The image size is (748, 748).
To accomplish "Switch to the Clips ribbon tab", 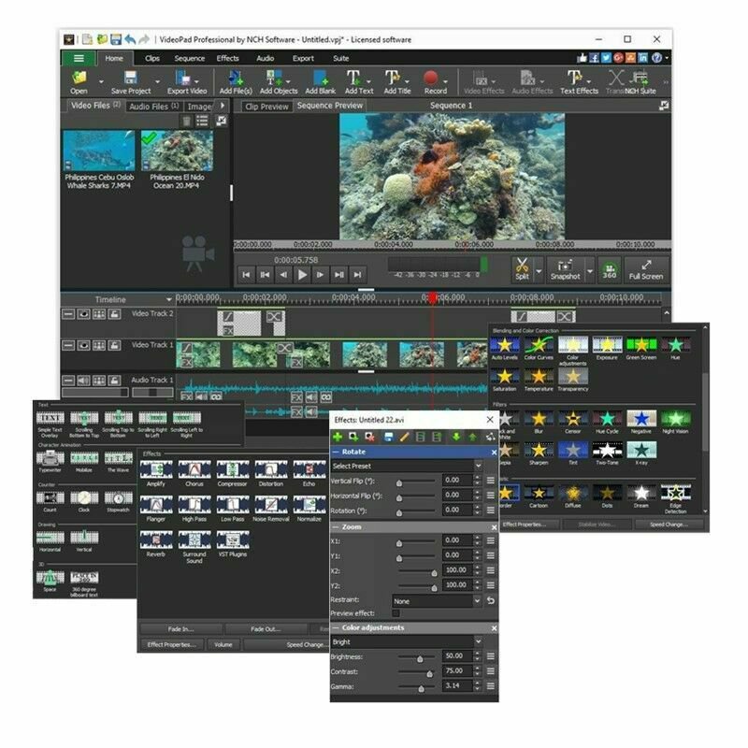I will (152, 58).
